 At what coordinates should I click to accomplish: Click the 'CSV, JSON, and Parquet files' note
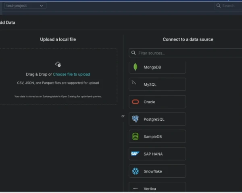point(58,83)
